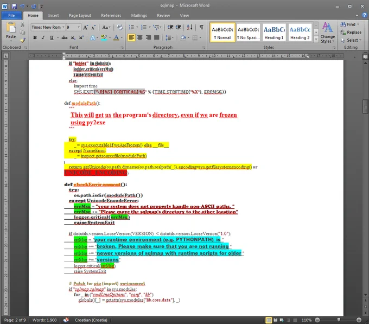Screen dimensions: 369x324
Task: Apply superscript formatting
Action: pyautogui.click(x=81, y=37)
